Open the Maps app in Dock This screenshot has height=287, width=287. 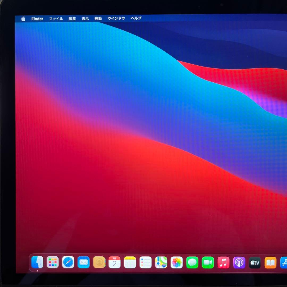161,262
